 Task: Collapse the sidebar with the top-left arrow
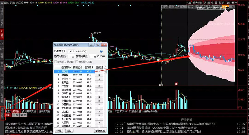point(2,3)
